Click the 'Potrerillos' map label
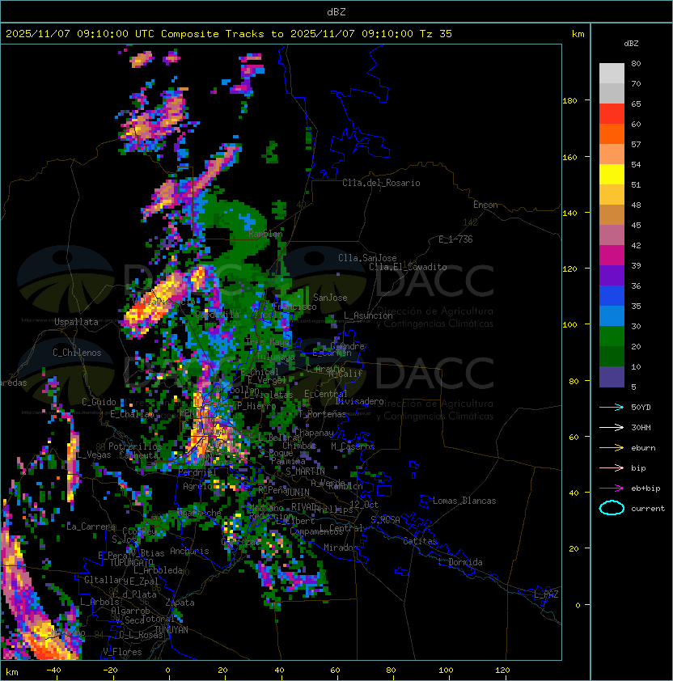Screen dimensions: 673x681 pos(135,446)
